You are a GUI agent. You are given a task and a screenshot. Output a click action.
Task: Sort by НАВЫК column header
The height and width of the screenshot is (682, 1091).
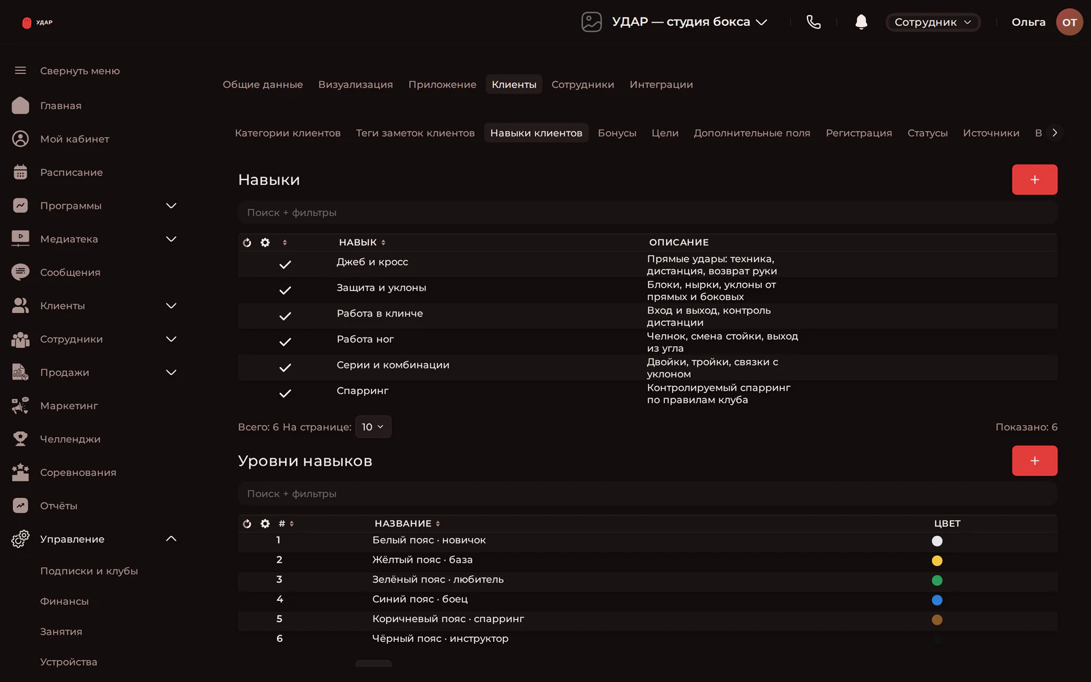click(362, 242)
